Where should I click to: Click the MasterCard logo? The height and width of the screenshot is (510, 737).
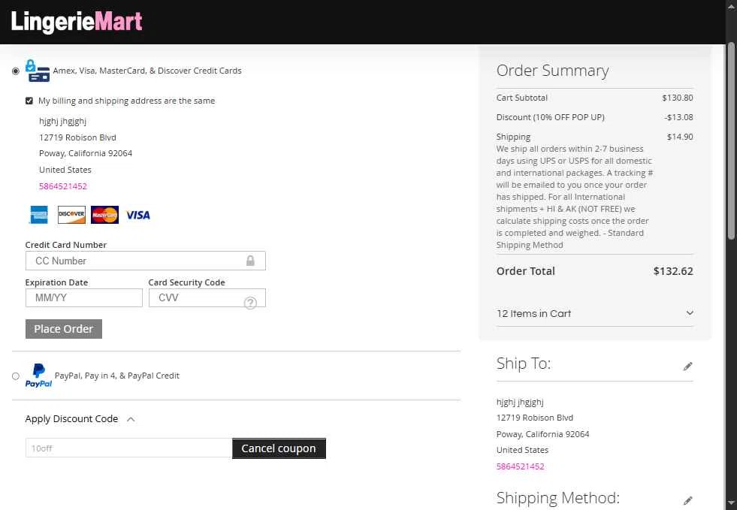[105, 215]
